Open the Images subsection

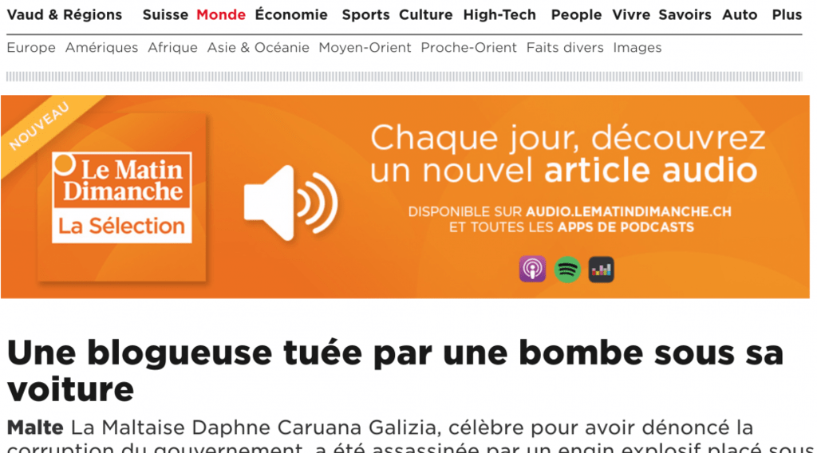pos(637,47)
